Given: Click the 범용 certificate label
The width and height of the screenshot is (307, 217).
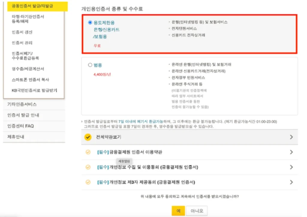Looking at the screenshot, I should coord(98,65).
